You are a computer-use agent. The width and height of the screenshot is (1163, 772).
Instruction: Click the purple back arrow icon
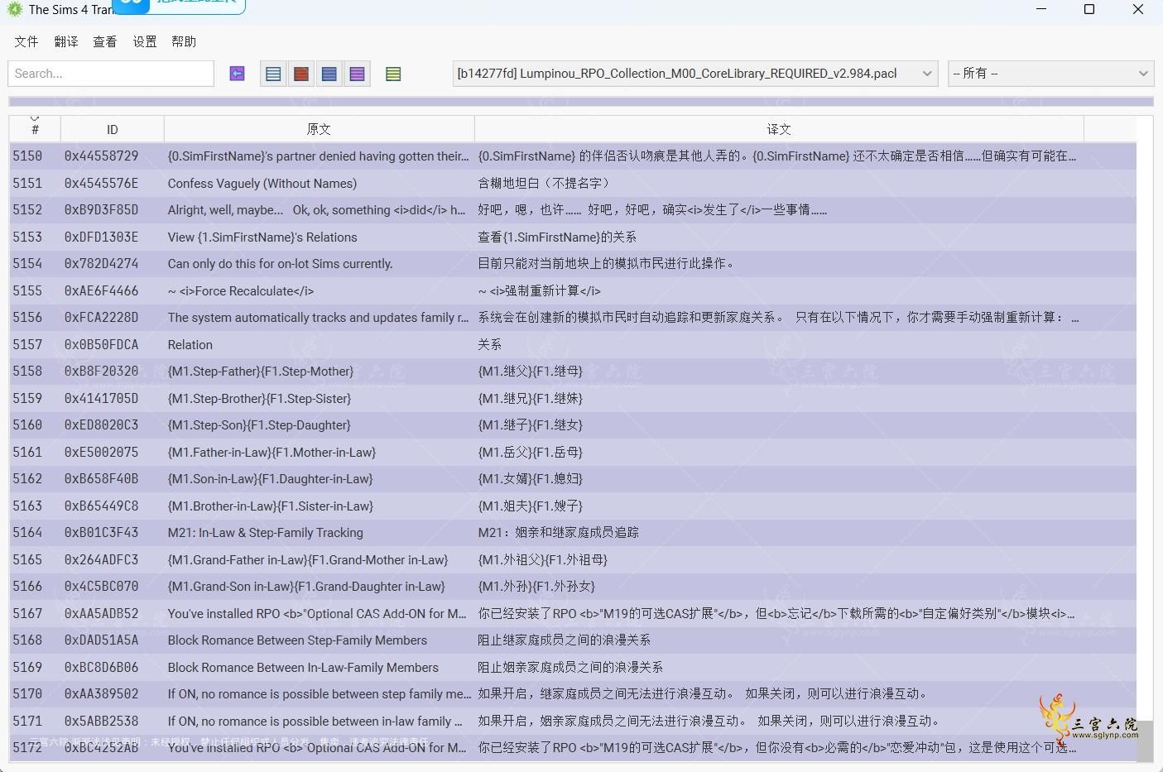coord(237,74)
